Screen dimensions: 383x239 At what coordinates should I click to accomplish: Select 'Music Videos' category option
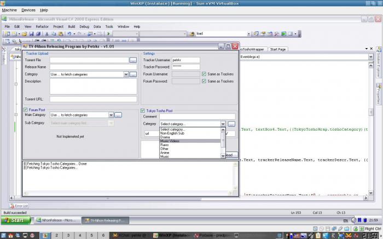tap(190, 141)
